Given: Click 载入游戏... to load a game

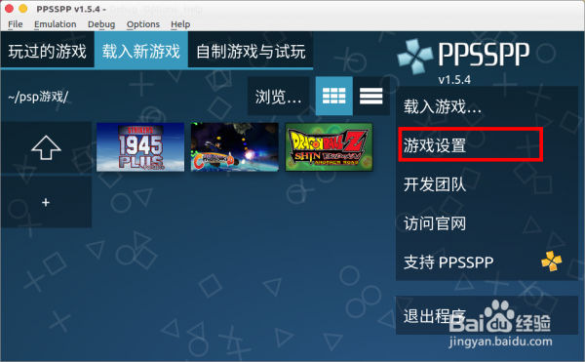Looking at the screenshot, I should coord(487,106).
